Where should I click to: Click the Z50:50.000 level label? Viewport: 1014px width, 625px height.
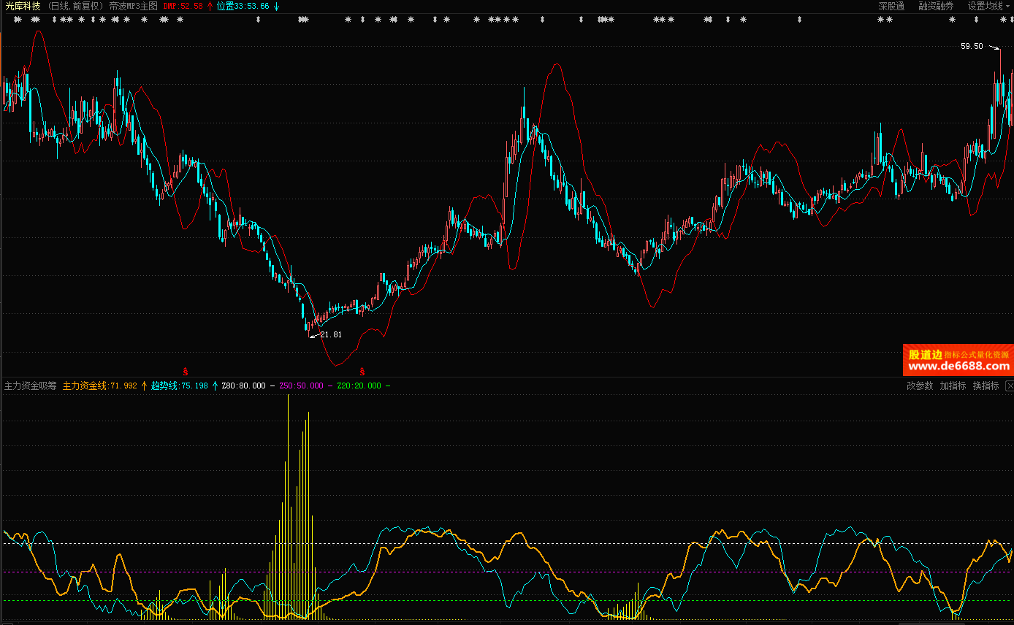tap(301, 386)
